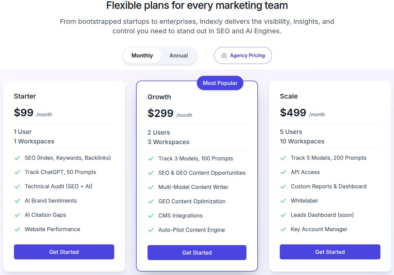The width and height of the screenshot is (394, 275).
Task: Click the checkmark next to Track ChatGPT, 50 Prompts
Action: (17, 172)
